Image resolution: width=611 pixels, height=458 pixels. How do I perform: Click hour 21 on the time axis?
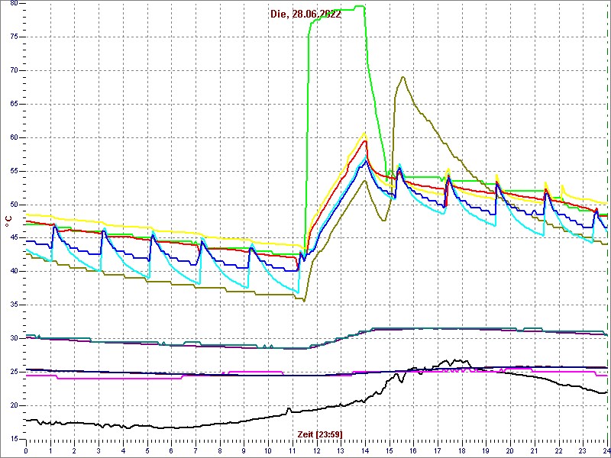(x=534, y=450)
